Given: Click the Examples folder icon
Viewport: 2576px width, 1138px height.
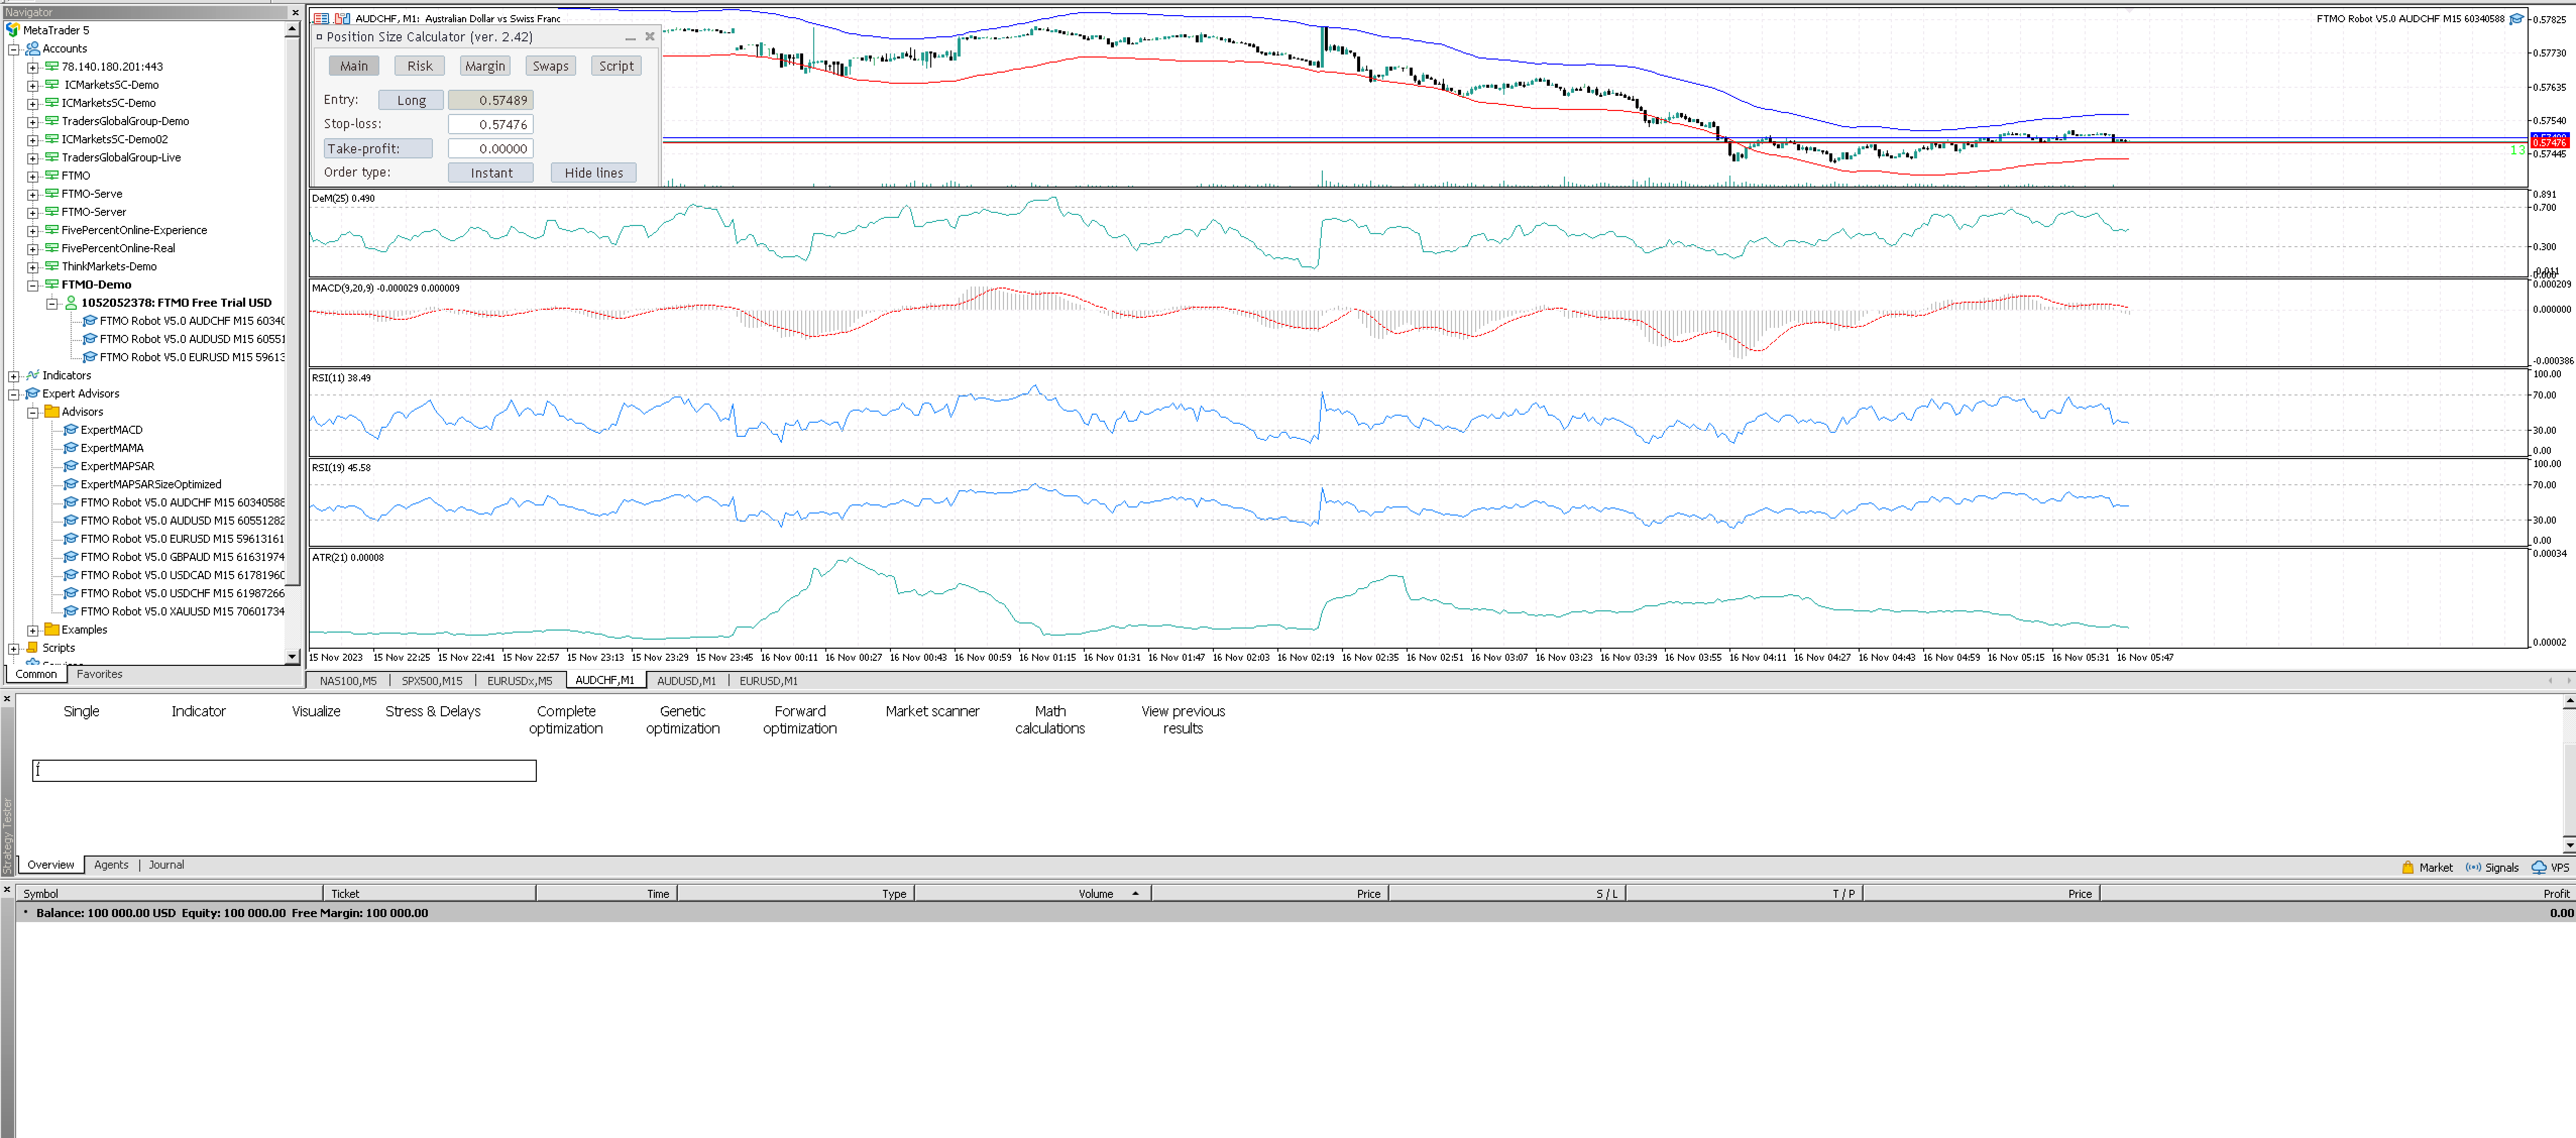Looking at the screenshot, I should point(51,629).
